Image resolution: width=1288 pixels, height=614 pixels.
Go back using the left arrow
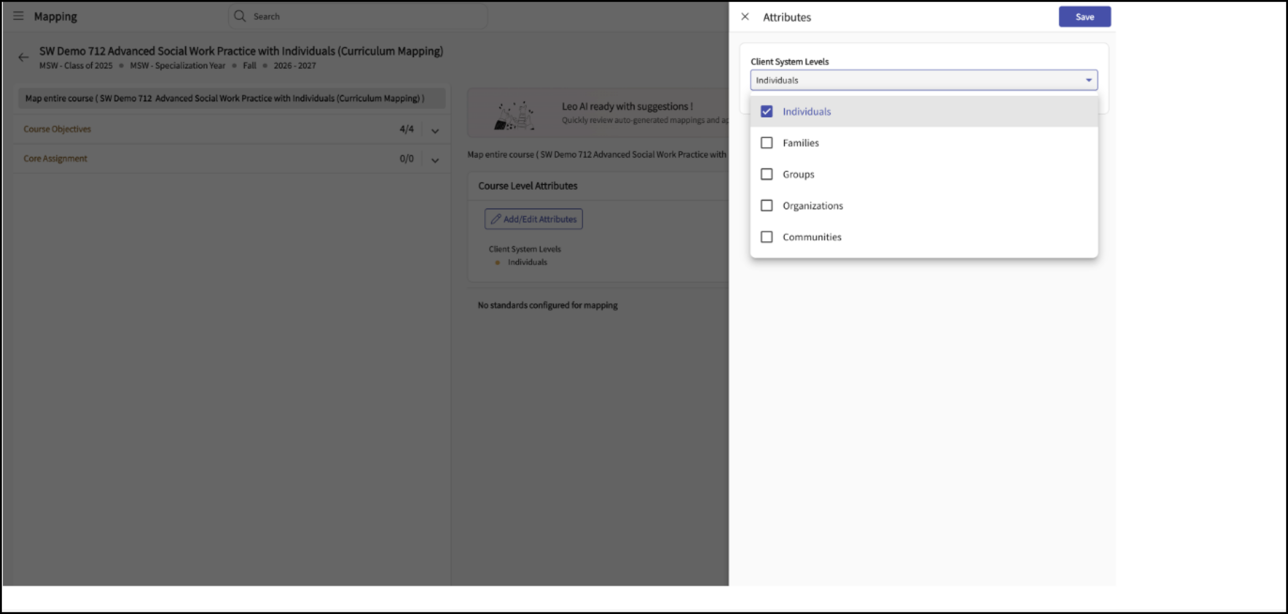pos(23,57)
